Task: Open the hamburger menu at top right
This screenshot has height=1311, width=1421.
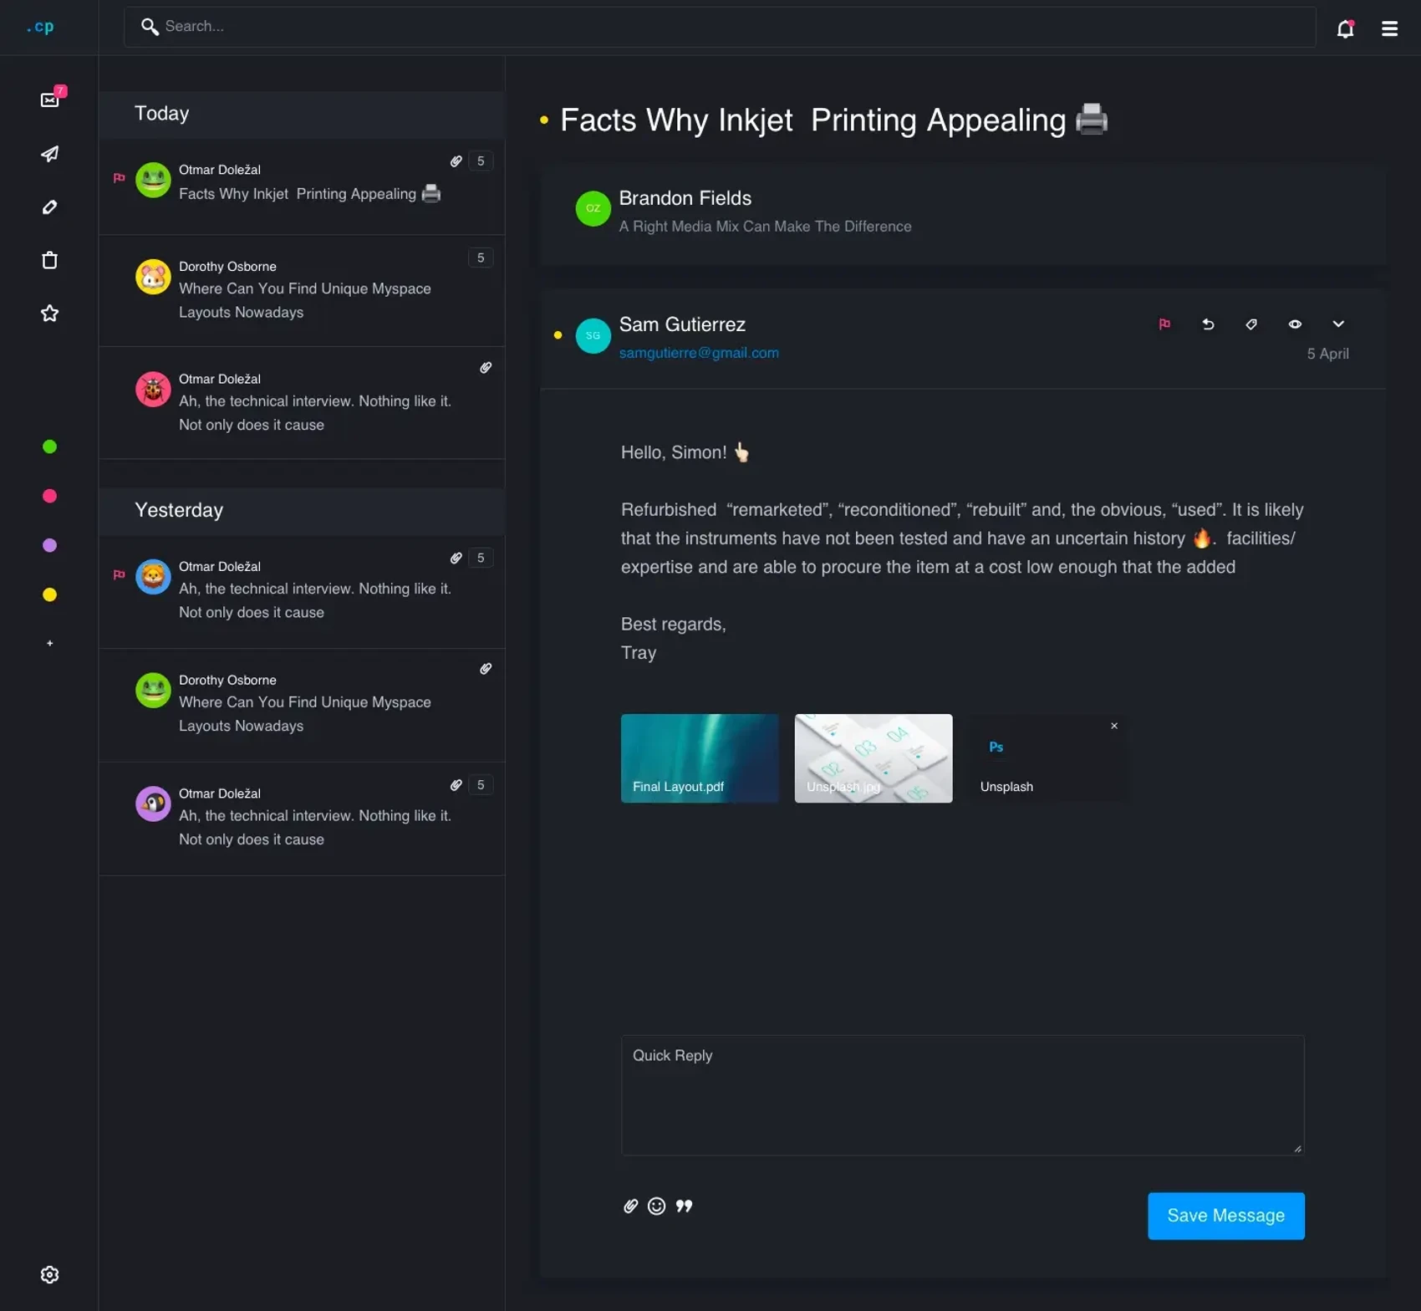Action: [1389, 29]
